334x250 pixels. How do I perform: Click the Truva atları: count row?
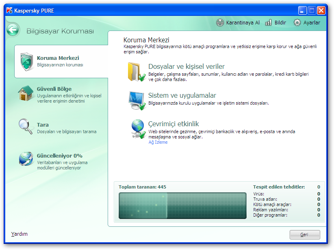tap(286, 199)
